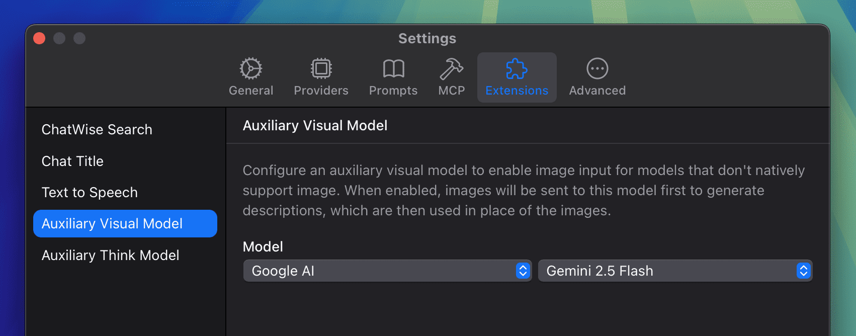Screen dimensions: 856x336
Task: Open the Prompts book icon
Action: click(x=393, y=69)
